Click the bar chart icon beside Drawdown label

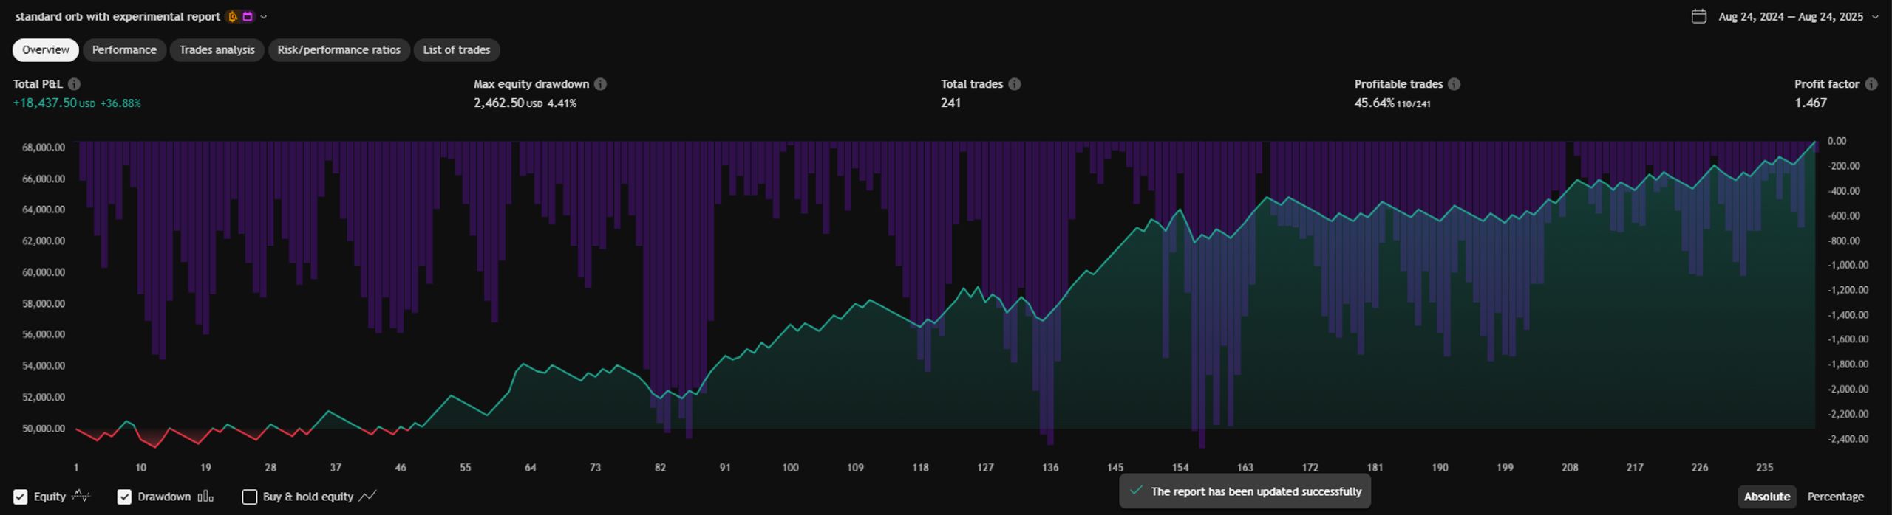pyautogui.click(x=205, y=497)
